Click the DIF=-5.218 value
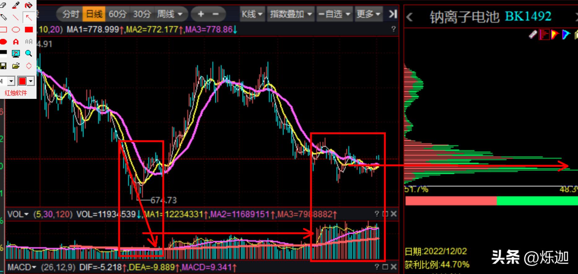The height and width of the screenshot is (274, 578). (100, 267)
